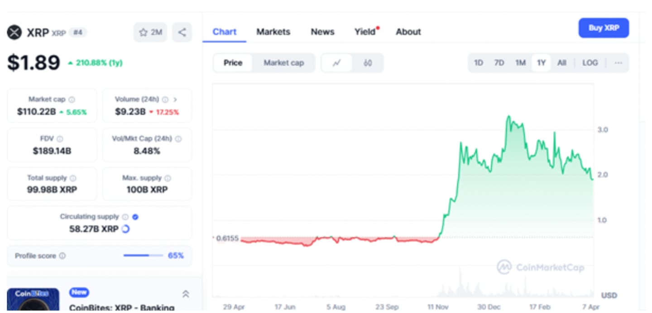Click the verified badge beside Circulating supply

tap(134, 217)
